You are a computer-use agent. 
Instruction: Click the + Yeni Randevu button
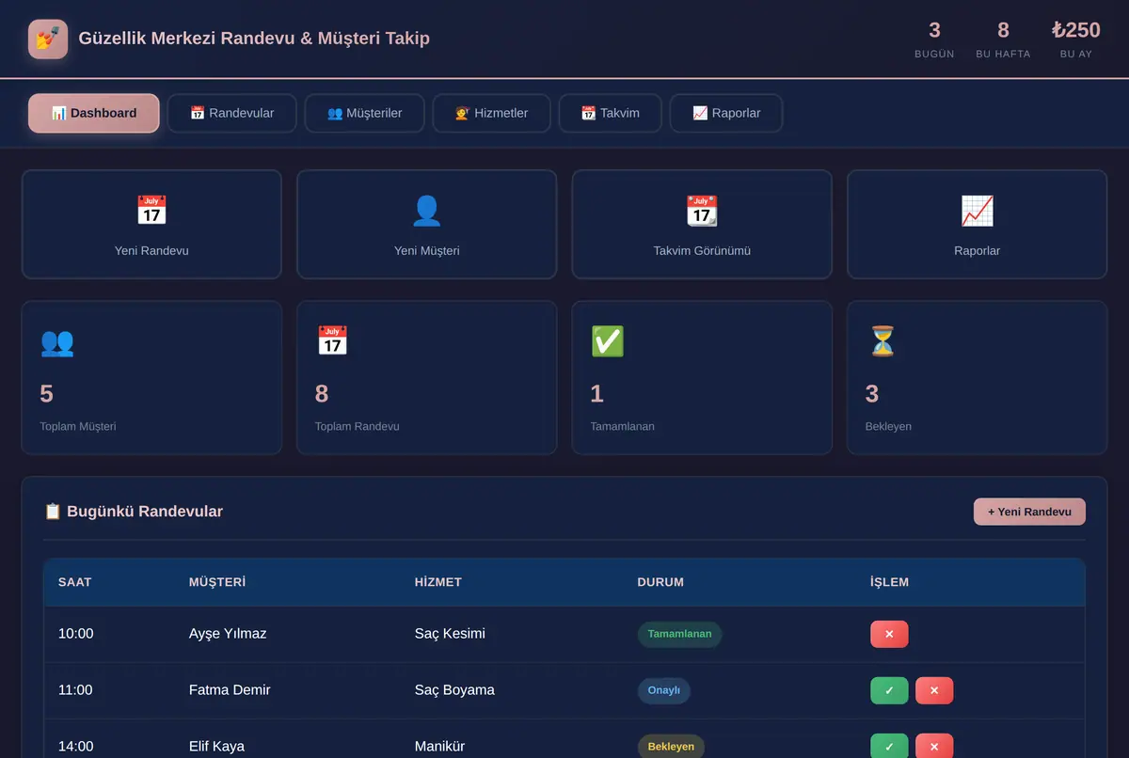click(x=1029, y=512)
